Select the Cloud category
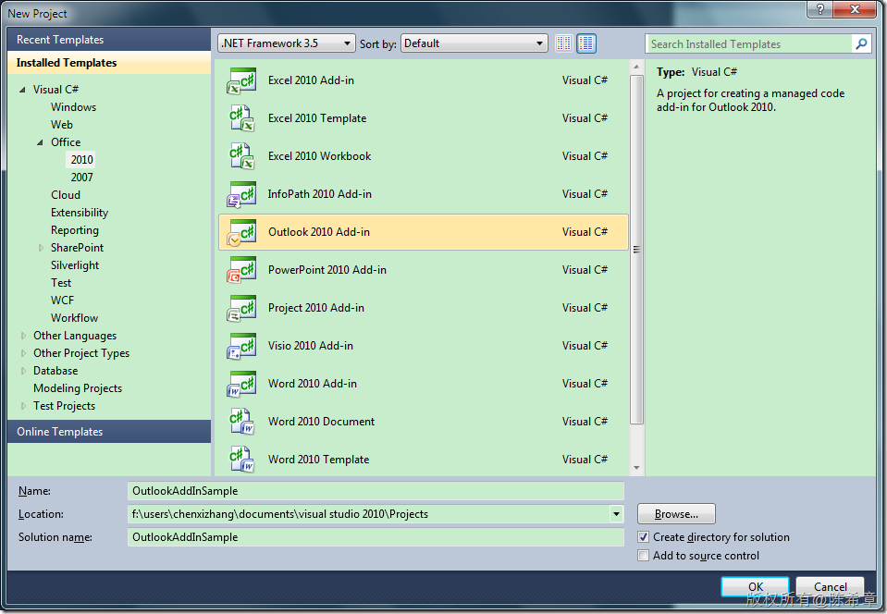Screen dimensions: 887x614 pyautogui.click(x=66, y=194)
